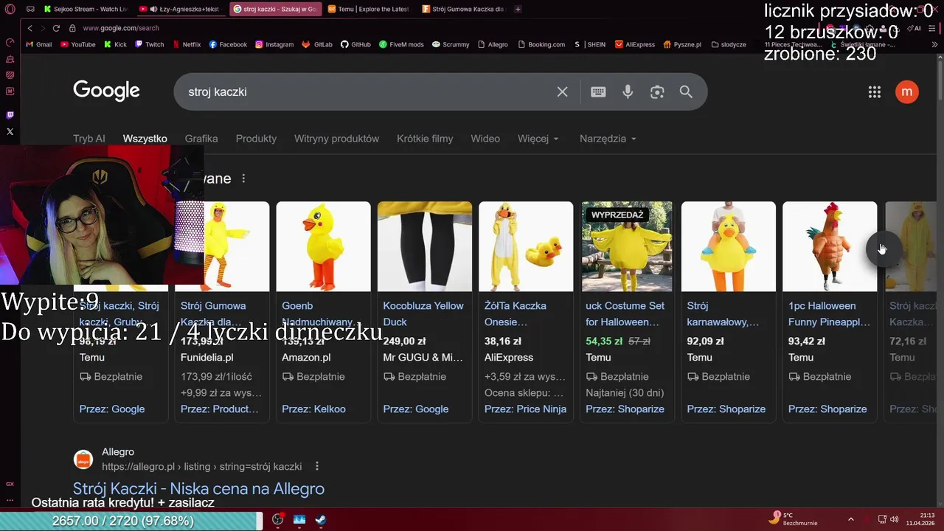Expand the Więcej search filter dropdown
The image size is (944, 531).
pos(538,139)
